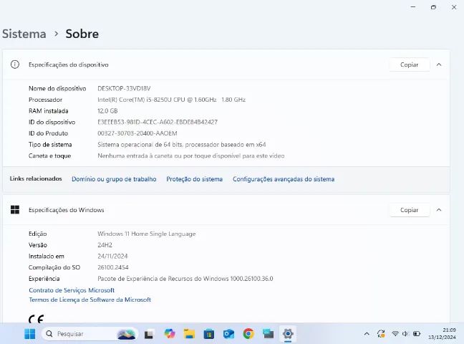Click the info icon beside device specifications
Screen dimensions: 464x344
tap(15, 64)
